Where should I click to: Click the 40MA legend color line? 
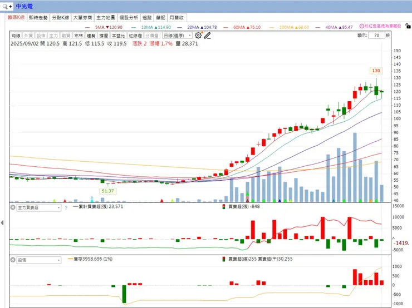pyautogui.click(x=318, y=27)
